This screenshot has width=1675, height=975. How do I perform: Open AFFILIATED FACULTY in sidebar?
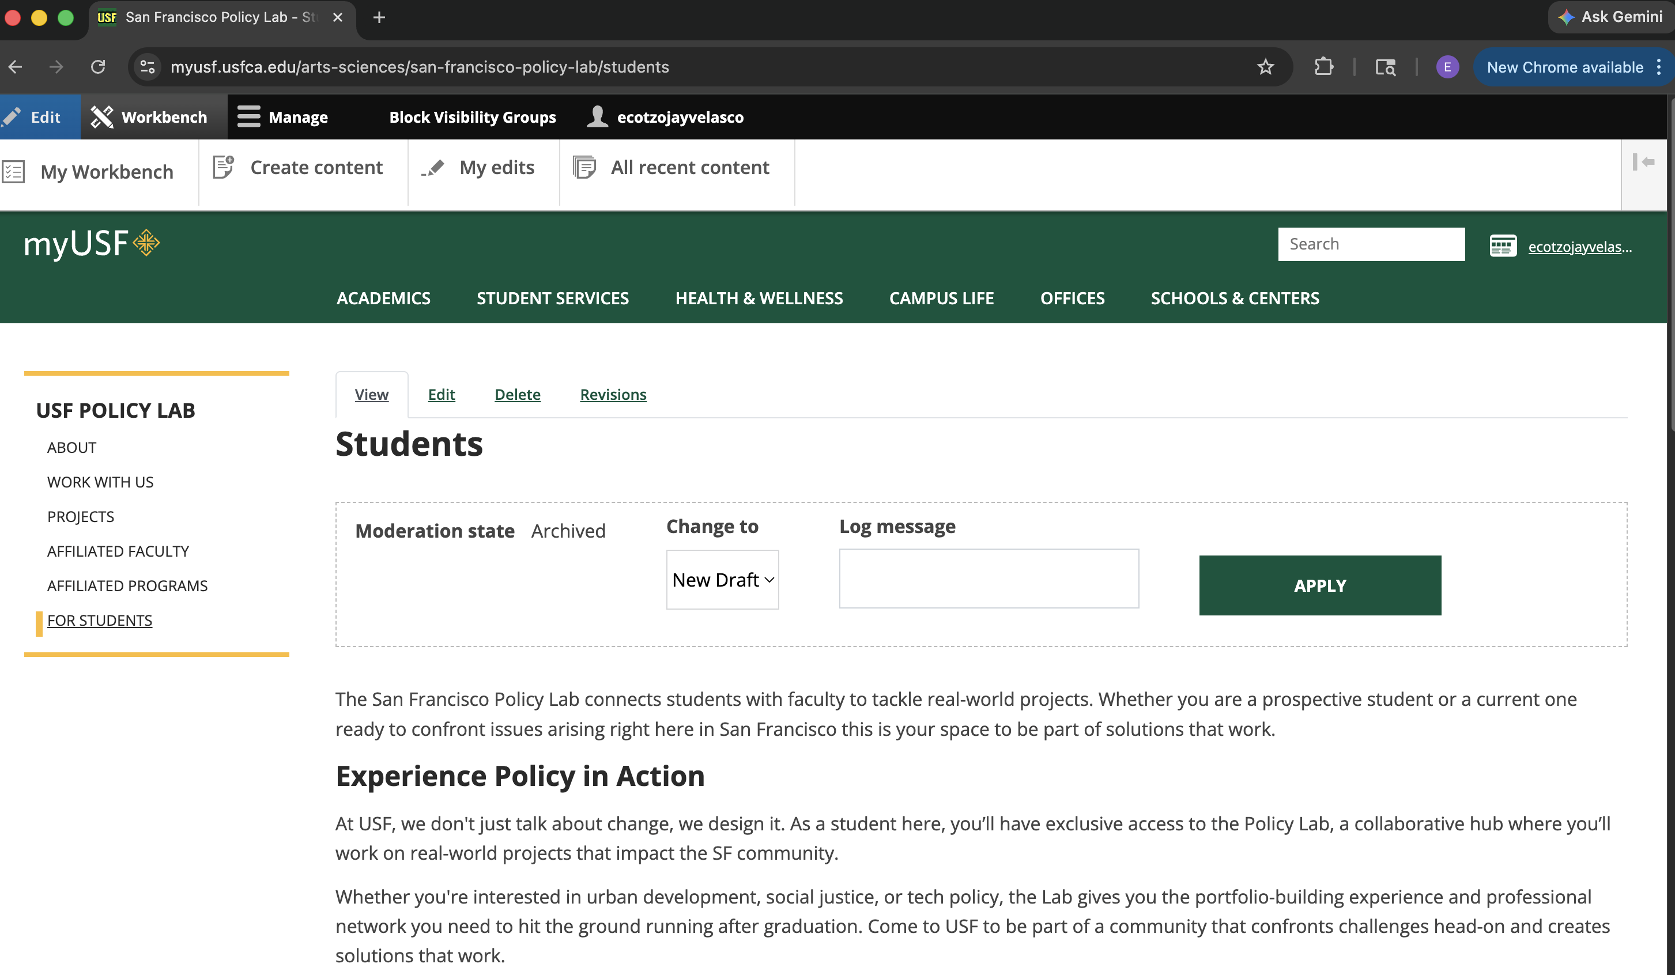[x=118, y=551]
